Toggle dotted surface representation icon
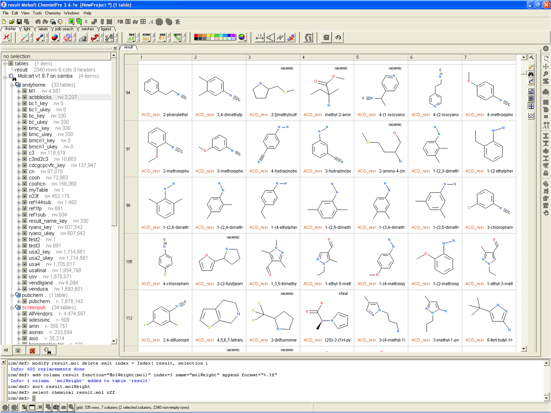Screen dimensions: 551x413 click(x=67, y=37)
